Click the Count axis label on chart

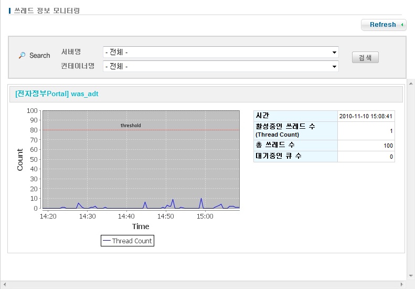point(20,160)
